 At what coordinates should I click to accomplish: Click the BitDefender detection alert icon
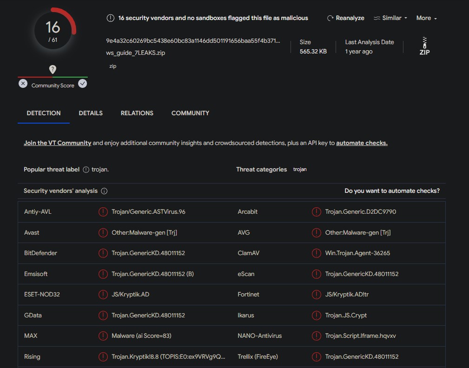point(103,253)
